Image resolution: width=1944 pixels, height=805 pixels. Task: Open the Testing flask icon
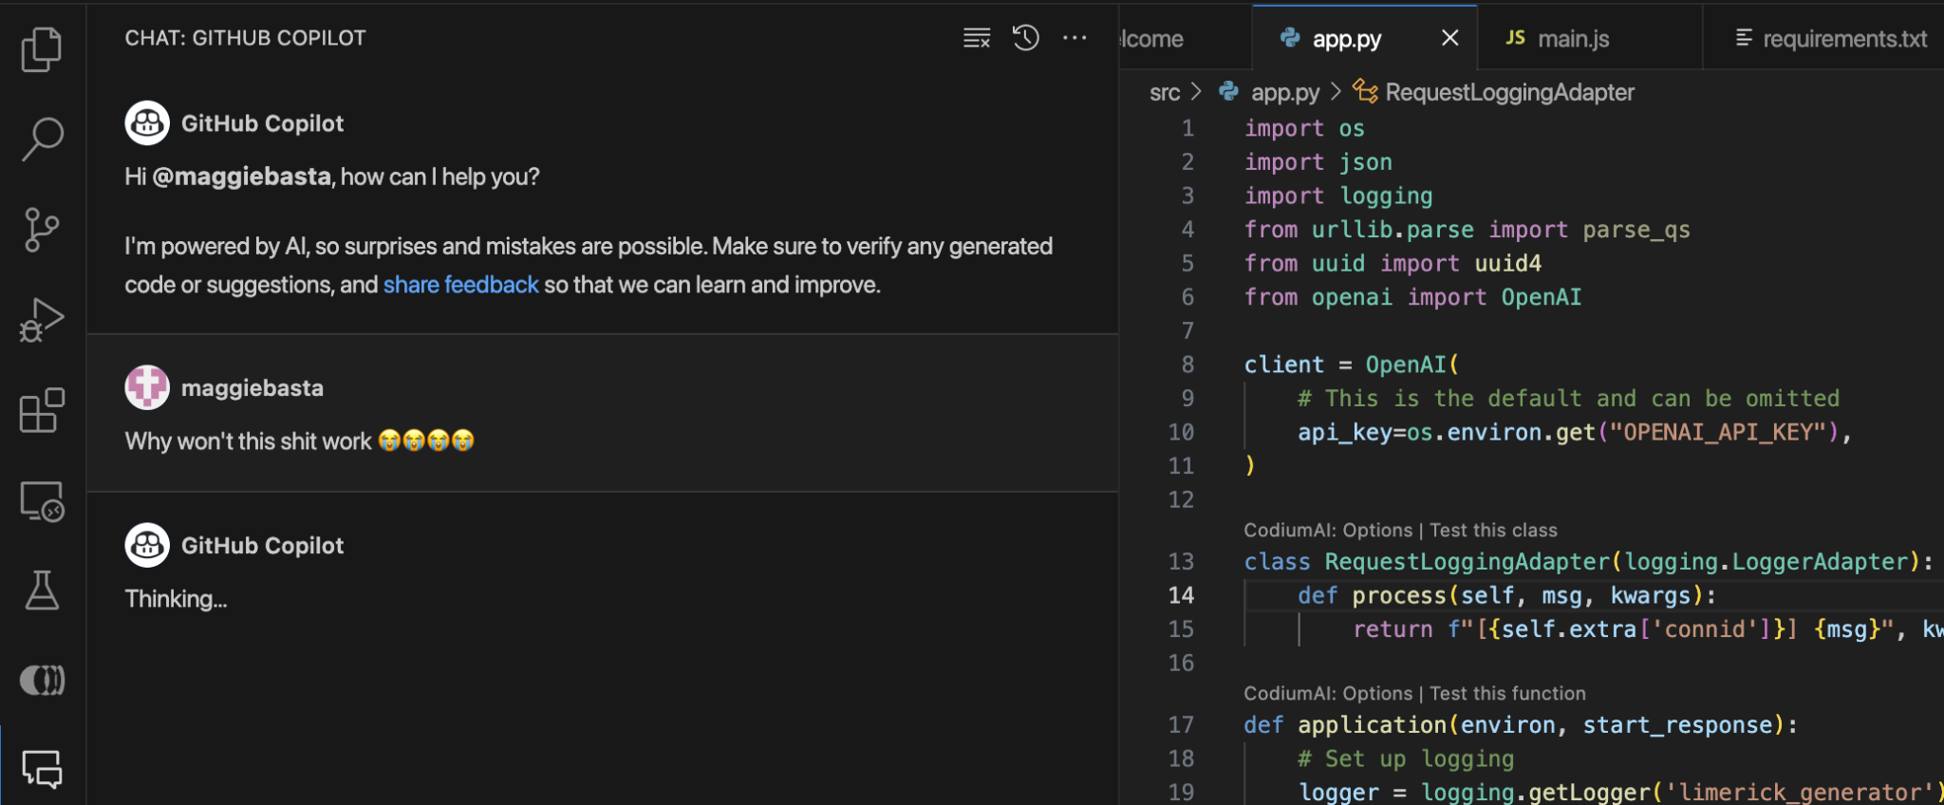coord(42,590)
